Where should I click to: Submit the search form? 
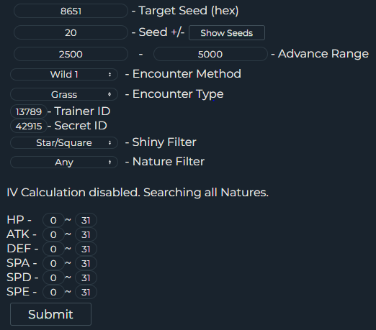(x=50, y=314)
